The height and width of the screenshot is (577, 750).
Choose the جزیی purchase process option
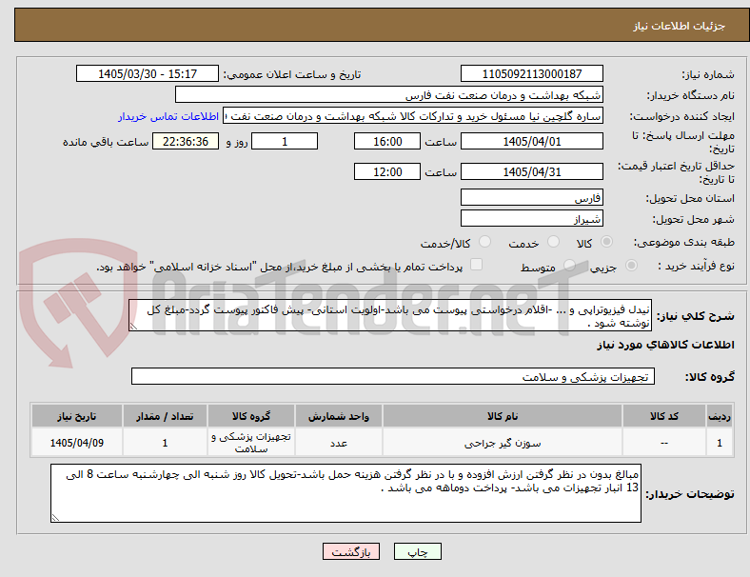pyautogui.click(x=631, y=266)
